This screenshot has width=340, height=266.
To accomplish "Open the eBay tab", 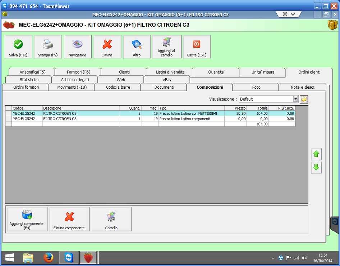I will point(167,80).
